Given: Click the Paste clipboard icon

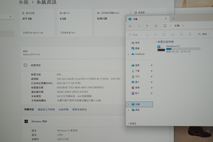Looking at the screenshot, I should (x=164, y=35).
